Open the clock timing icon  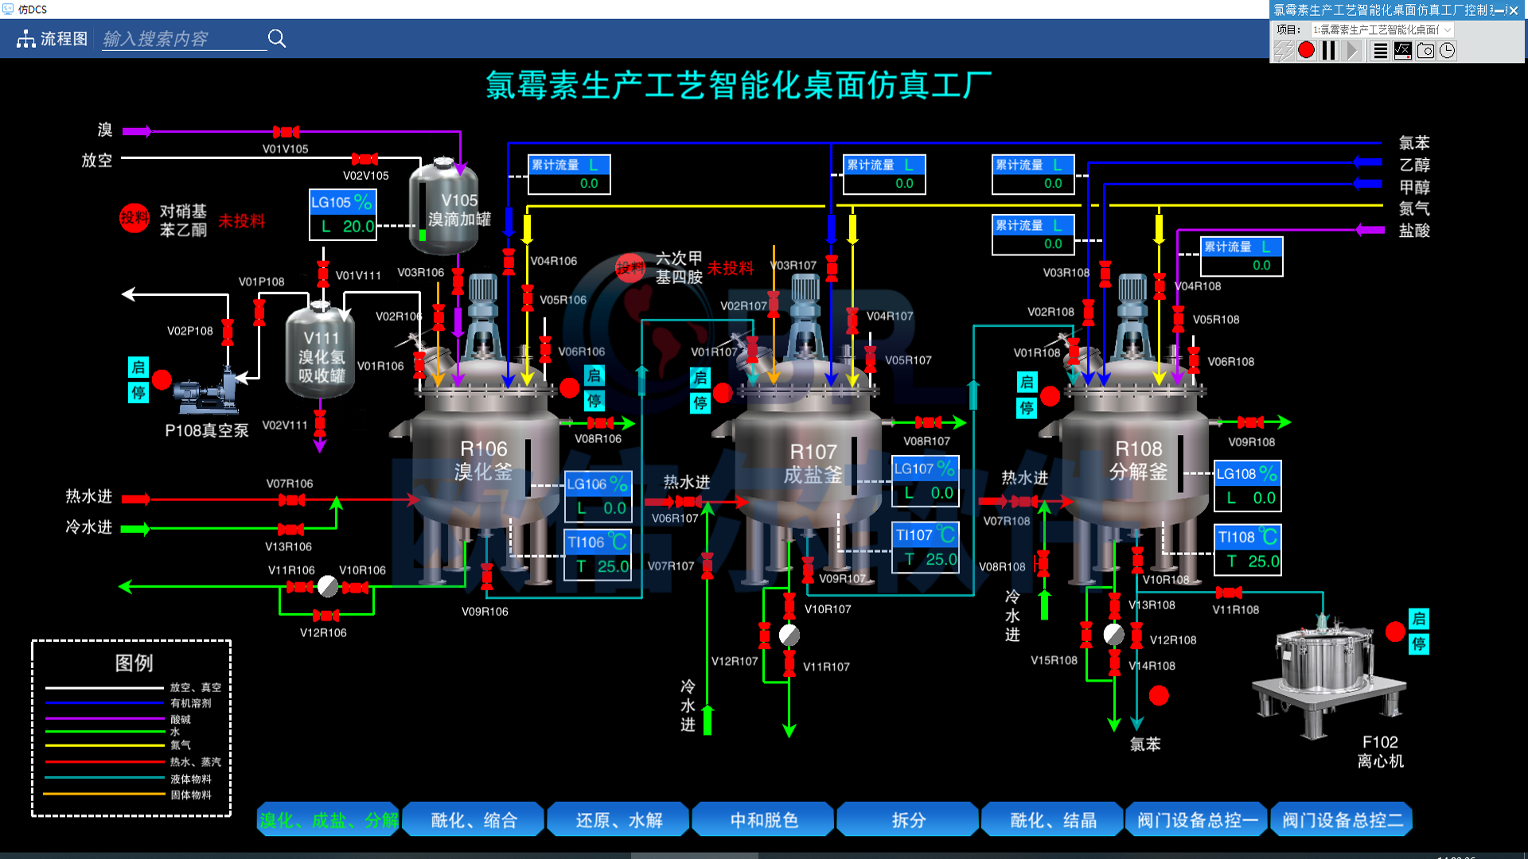coord(1448,50)
